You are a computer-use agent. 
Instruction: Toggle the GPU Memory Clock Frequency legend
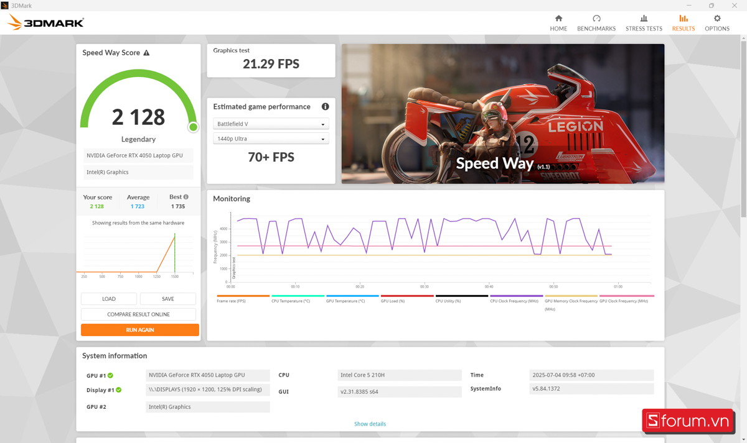pos(571,303)
